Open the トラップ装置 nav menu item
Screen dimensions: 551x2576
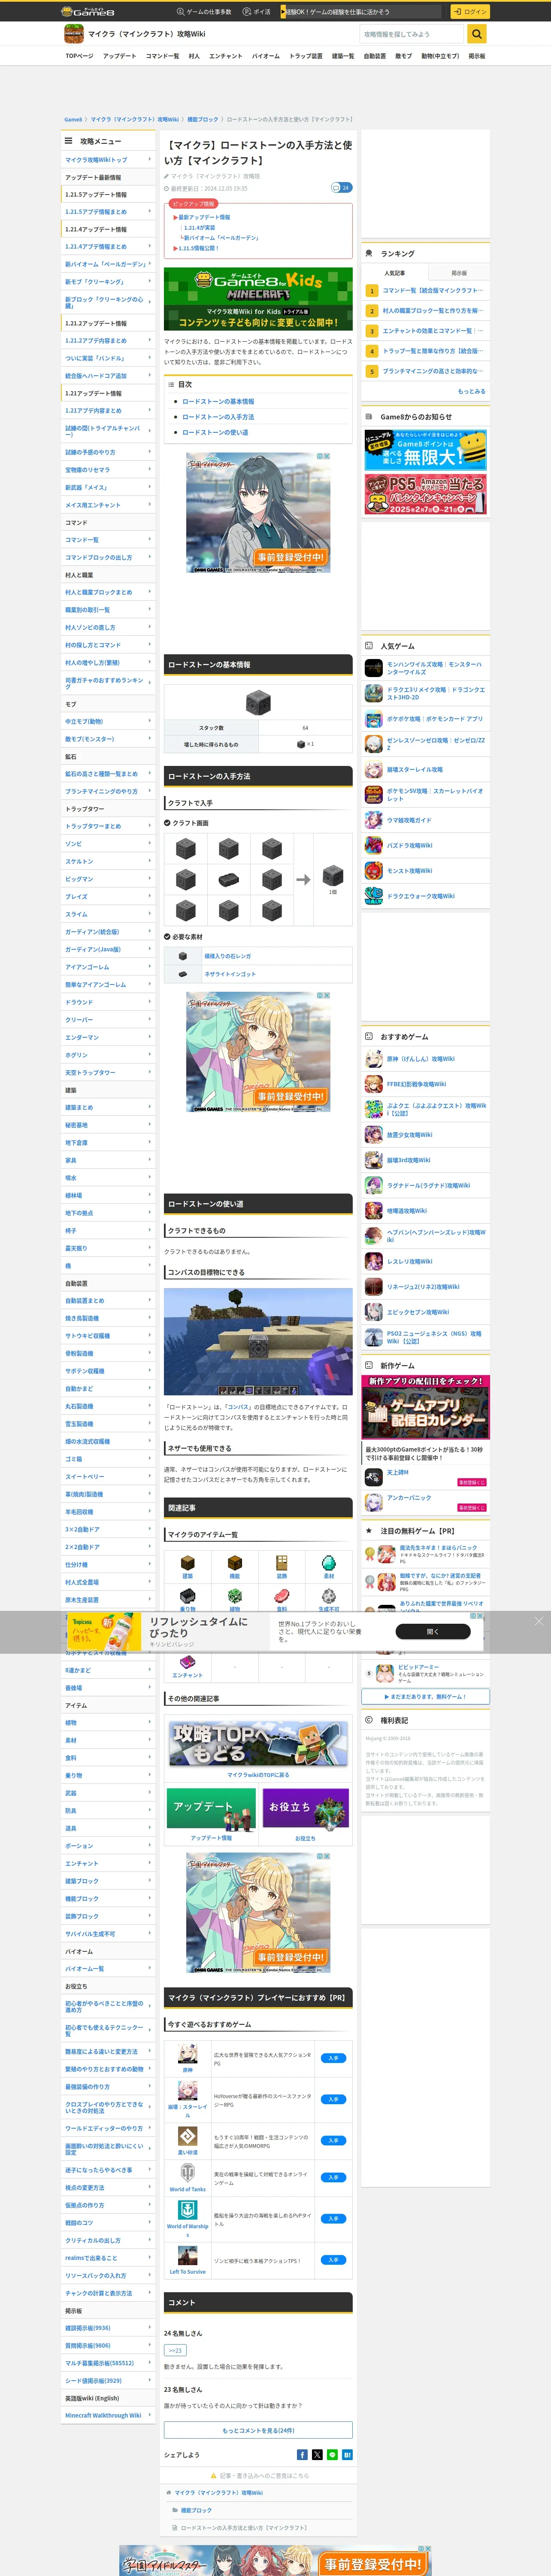tap(306, 56)
